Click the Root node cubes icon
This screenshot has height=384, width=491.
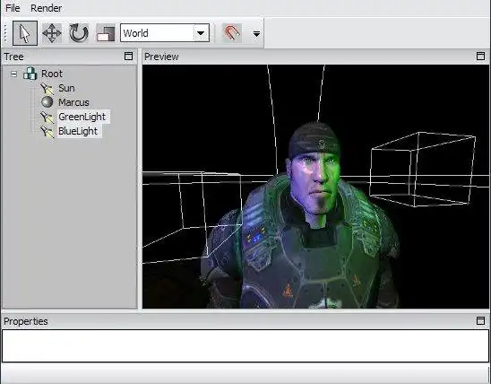30,74
